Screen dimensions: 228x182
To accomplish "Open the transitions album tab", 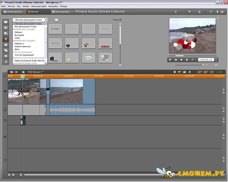I will [6, 28].
